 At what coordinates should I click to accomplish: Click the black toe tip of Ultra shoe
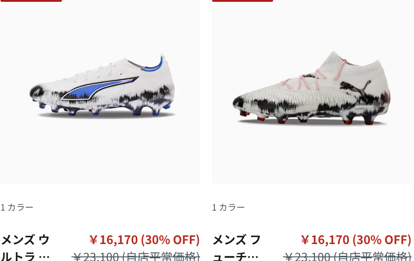tap(36, 92)
